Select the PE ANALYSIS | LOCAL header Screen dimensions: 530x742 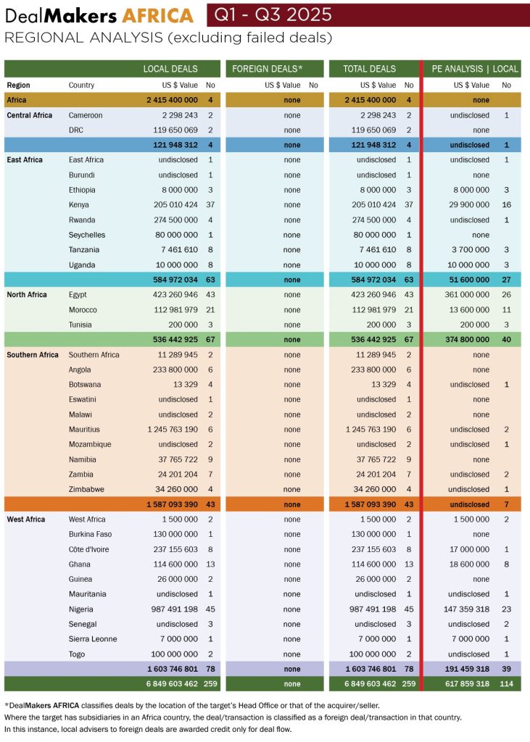(475, 69)
